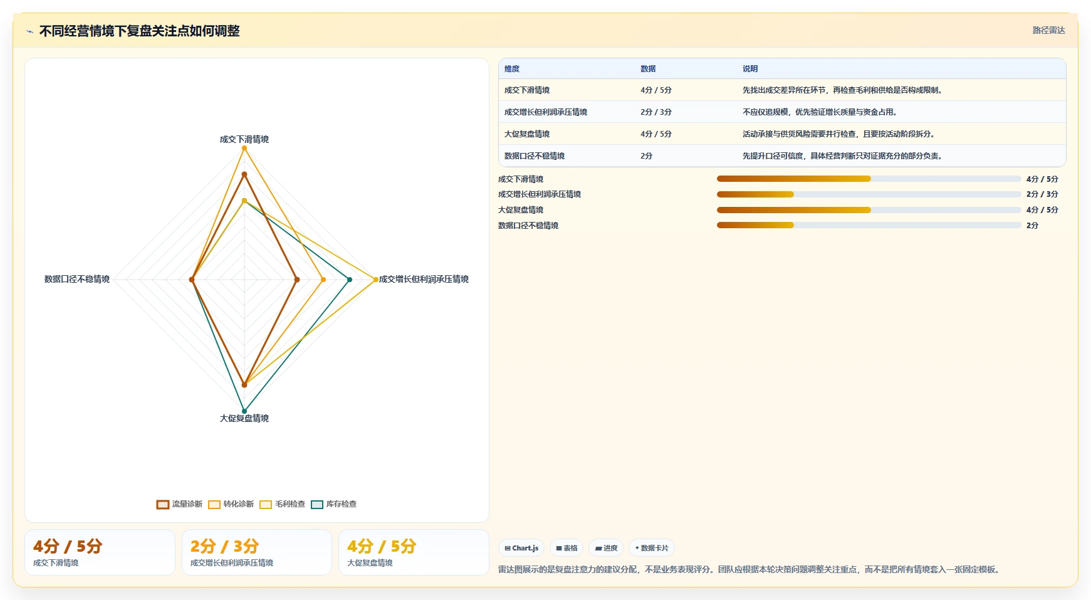Viewport: 1091px width, 600px height.
Task: Select the 数据 column header
Action: 648,69
